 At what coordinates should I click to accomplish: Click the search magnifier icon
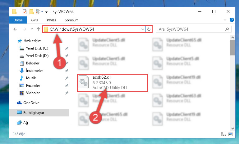pyautogui.click(x=227, y=29)
